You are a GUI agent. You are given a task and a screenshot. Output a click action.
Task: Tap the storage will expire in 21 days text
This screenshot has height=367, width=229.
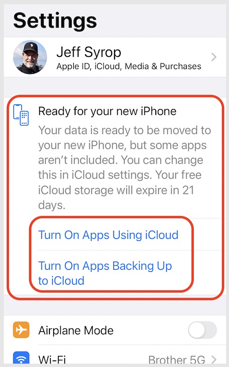click(116, 197)
